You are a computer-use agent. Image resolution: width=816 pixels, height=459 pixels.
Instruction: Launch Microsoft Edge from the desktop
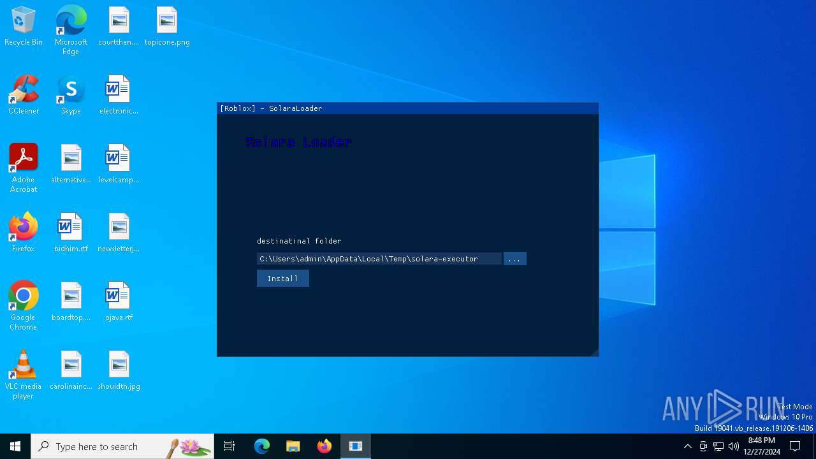click(71, 30)
